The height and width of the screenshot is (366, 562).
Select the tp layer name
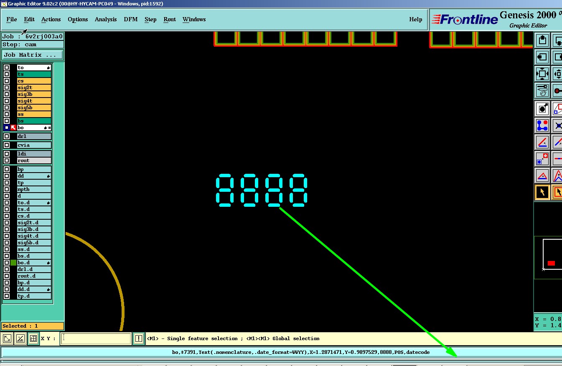pyautogui.click(x=34, y=183)
